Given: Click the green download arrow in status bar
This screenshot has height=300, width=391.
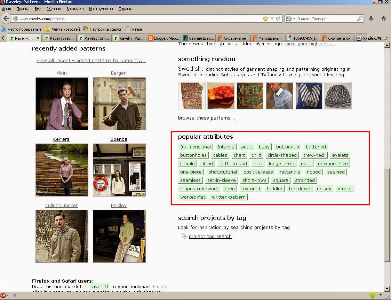Looking at the screenshot, I should (373, 295).
